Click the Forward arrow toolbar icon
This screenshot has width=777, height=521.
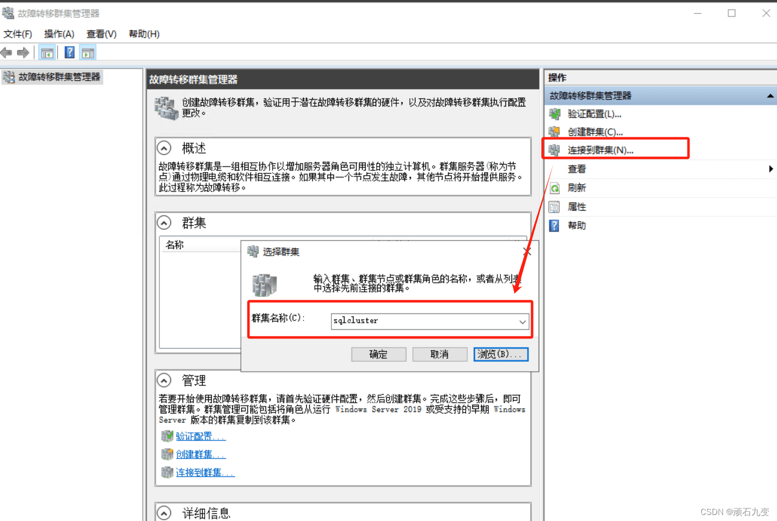(x=23, y=52)
